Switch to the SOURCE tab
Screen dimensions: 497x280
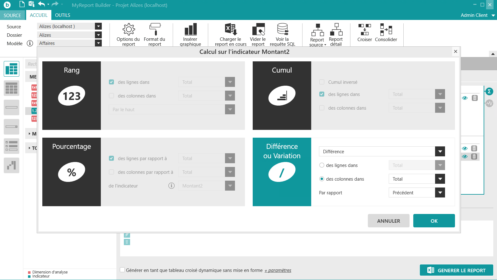pos(12,15)
